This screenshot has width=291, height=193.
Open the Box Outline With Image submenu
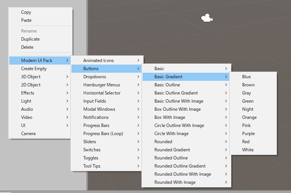(x=186, y=109)
